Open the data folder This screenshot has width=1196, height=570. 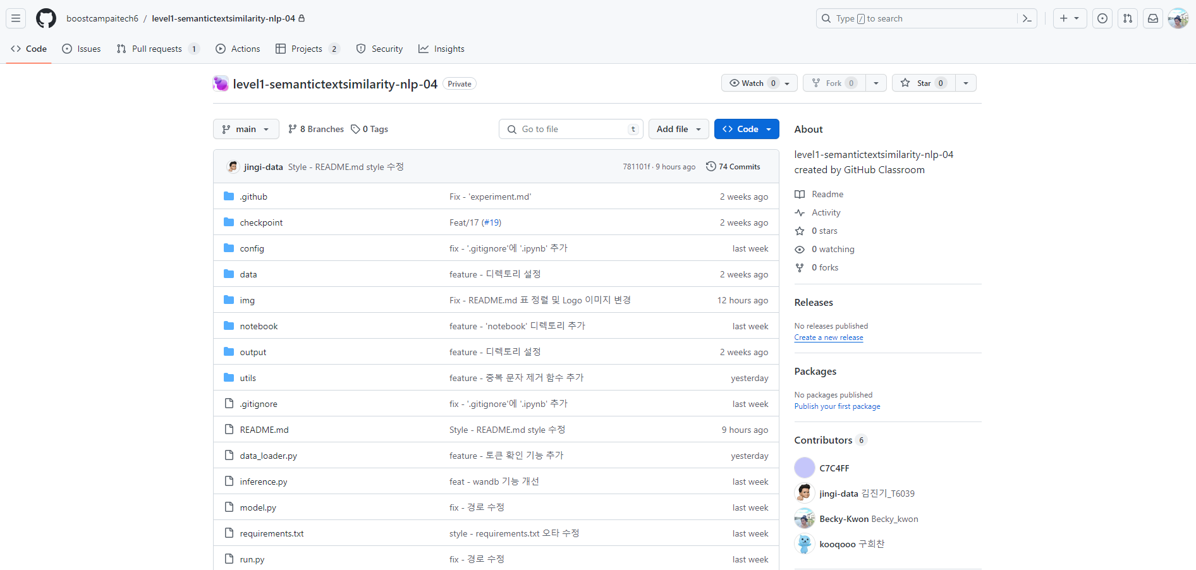pos(248,274)
